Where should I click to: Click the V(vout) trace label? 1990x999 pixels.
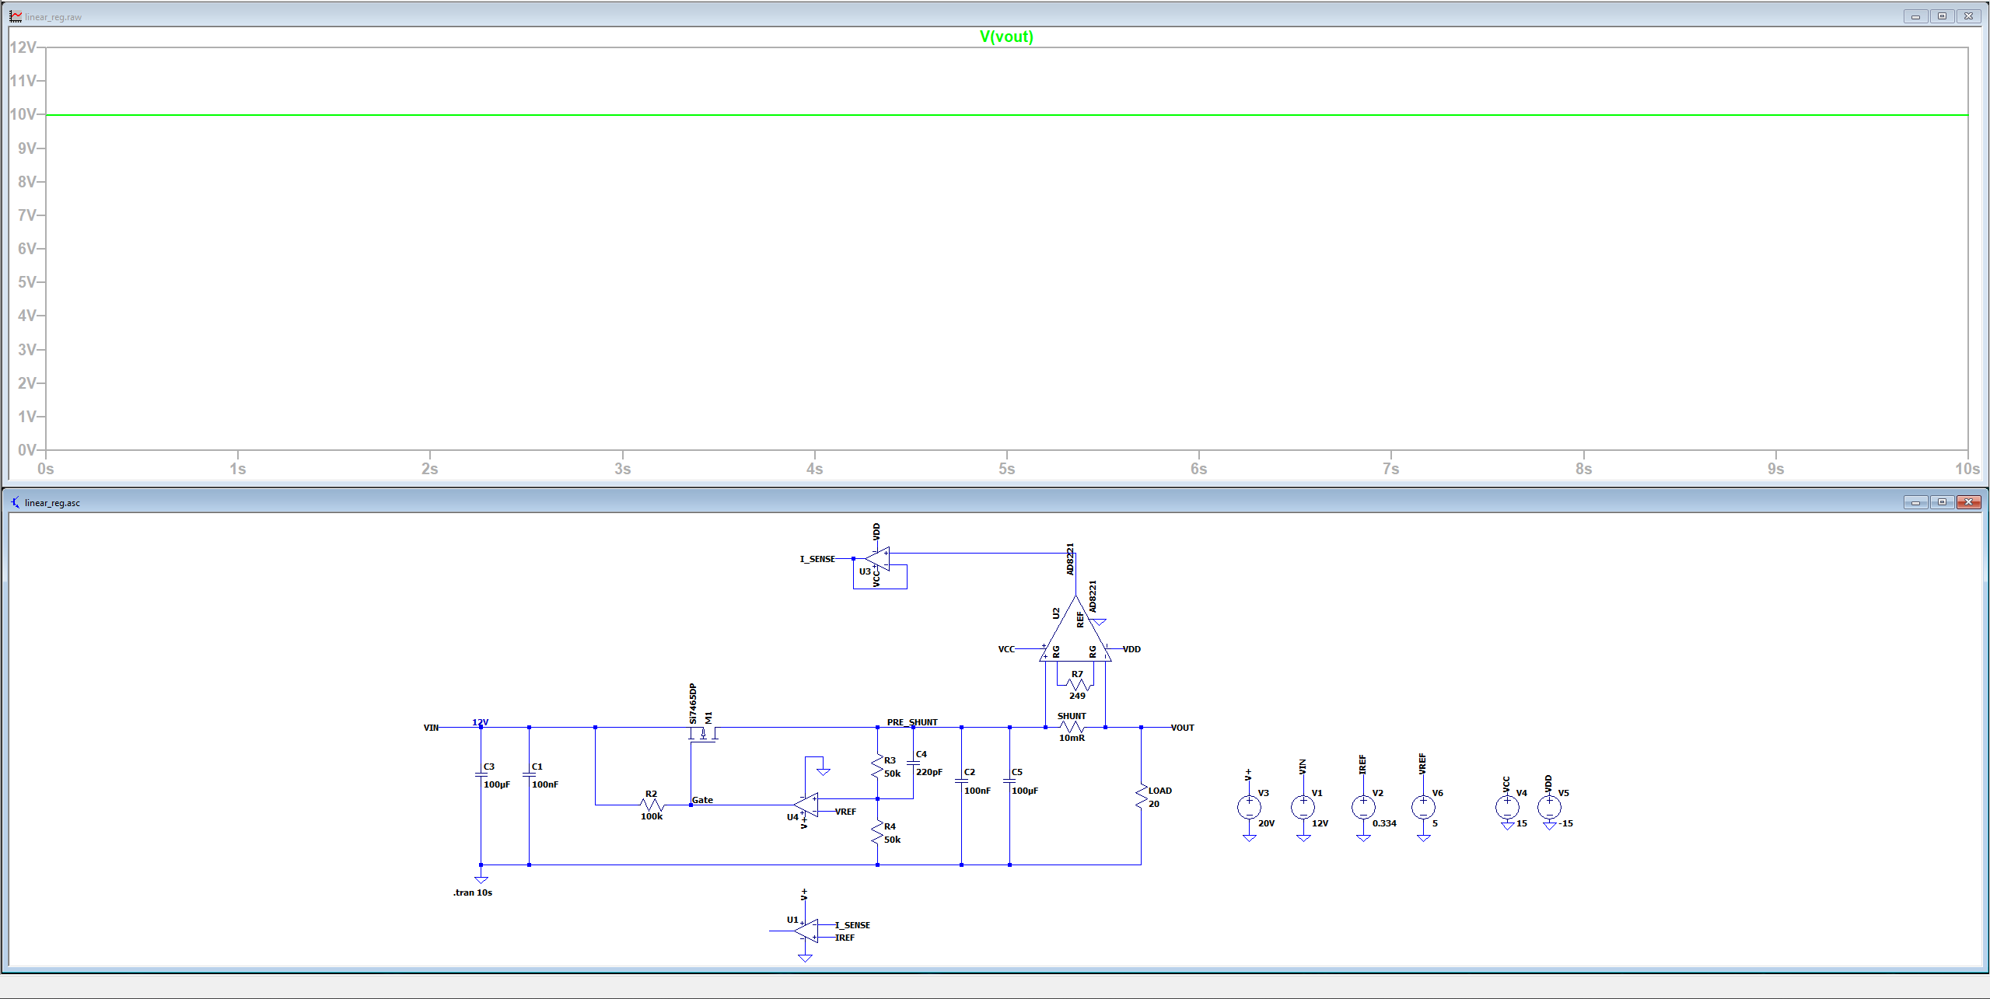[x=1006, y=37]
